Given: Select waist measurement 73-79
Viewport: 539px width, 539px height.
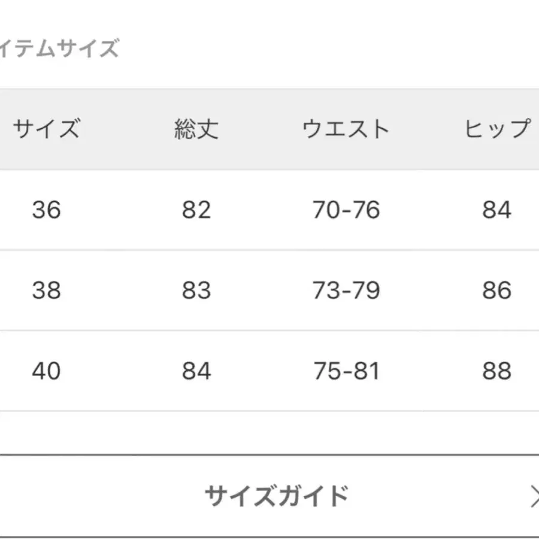Looking at the screenshot, I should (346, 290).
